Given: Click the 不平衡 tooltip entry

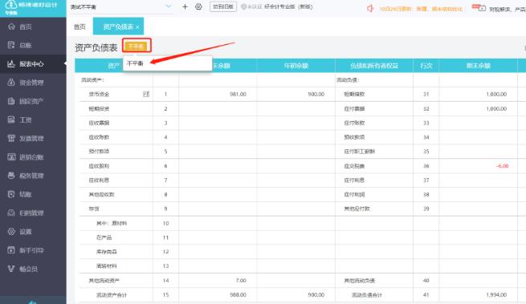Looking at the screenshot, I should [135, 63].
